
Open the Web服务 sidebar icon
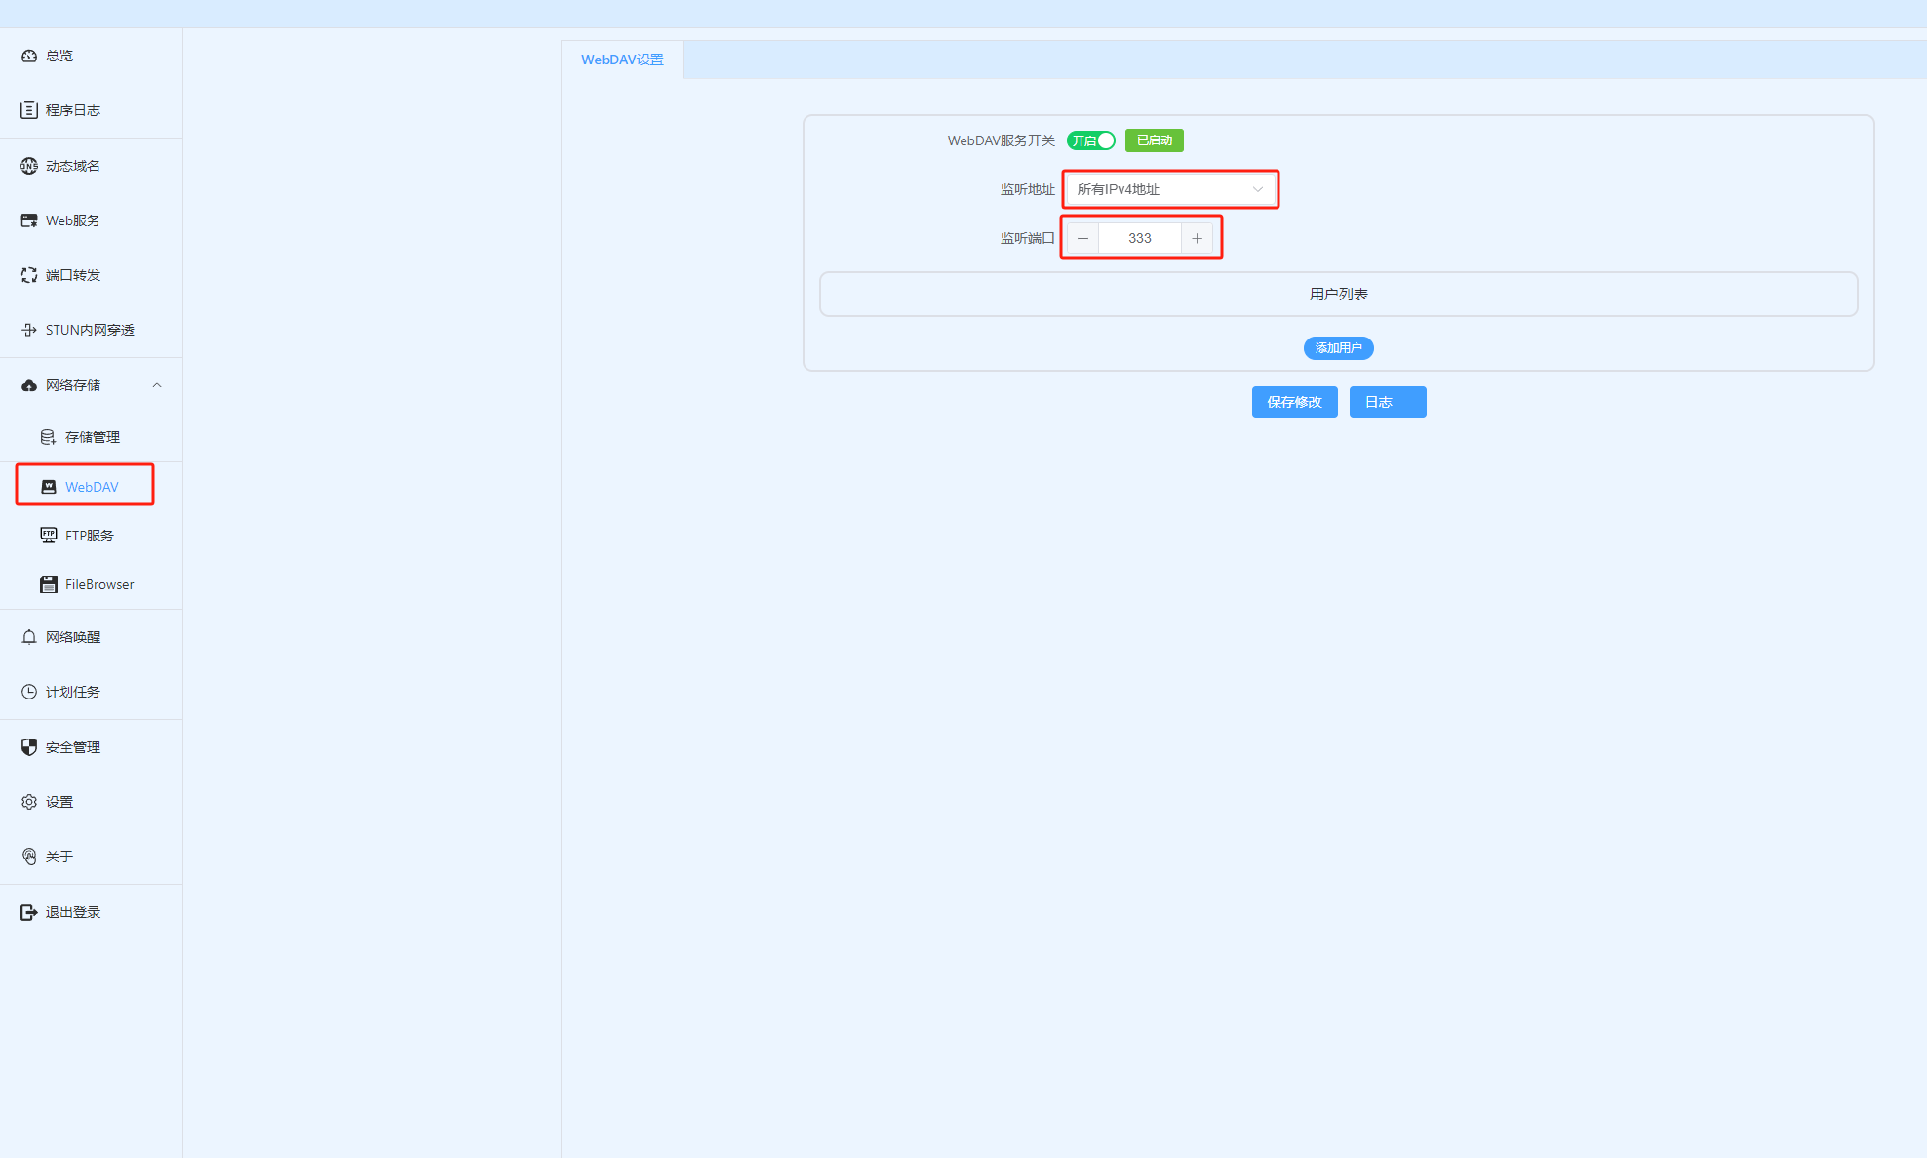[29, 220]
